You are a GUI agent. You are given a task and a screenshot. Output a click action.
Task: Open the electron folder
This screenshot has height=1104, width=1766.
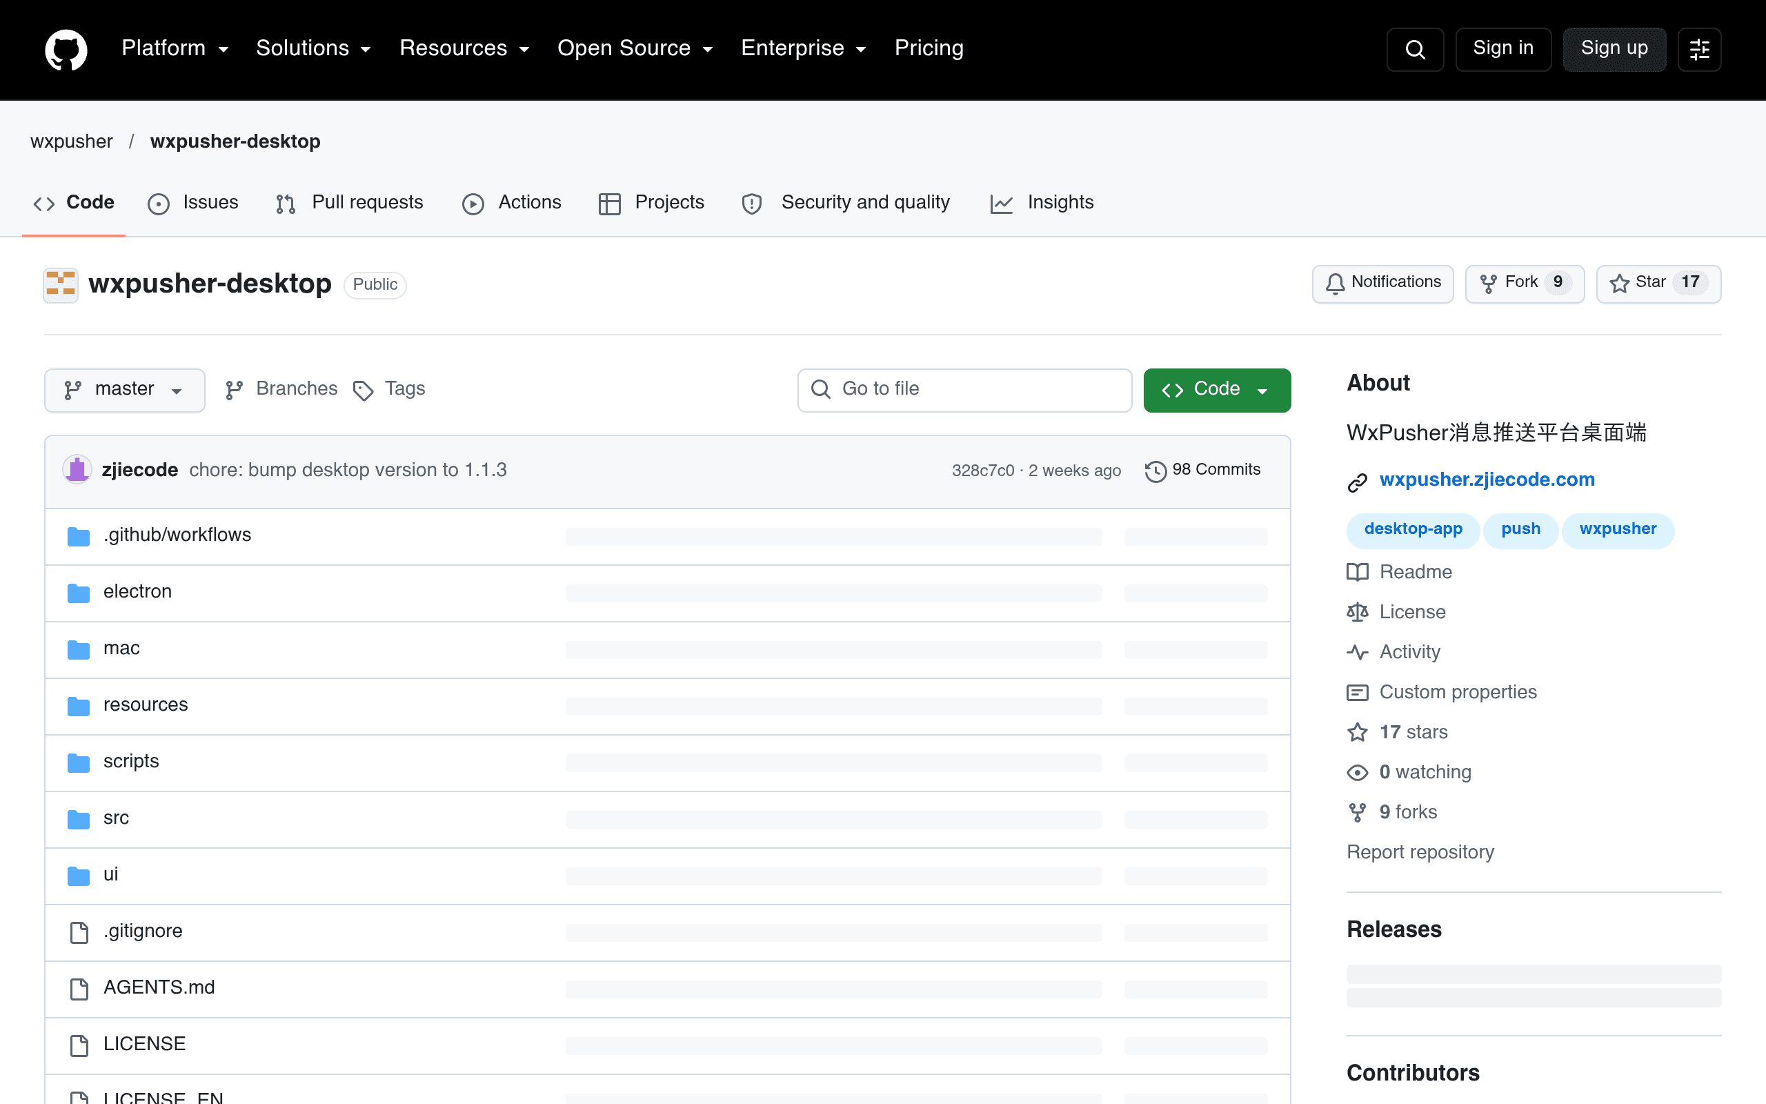[x=138, y=591]
